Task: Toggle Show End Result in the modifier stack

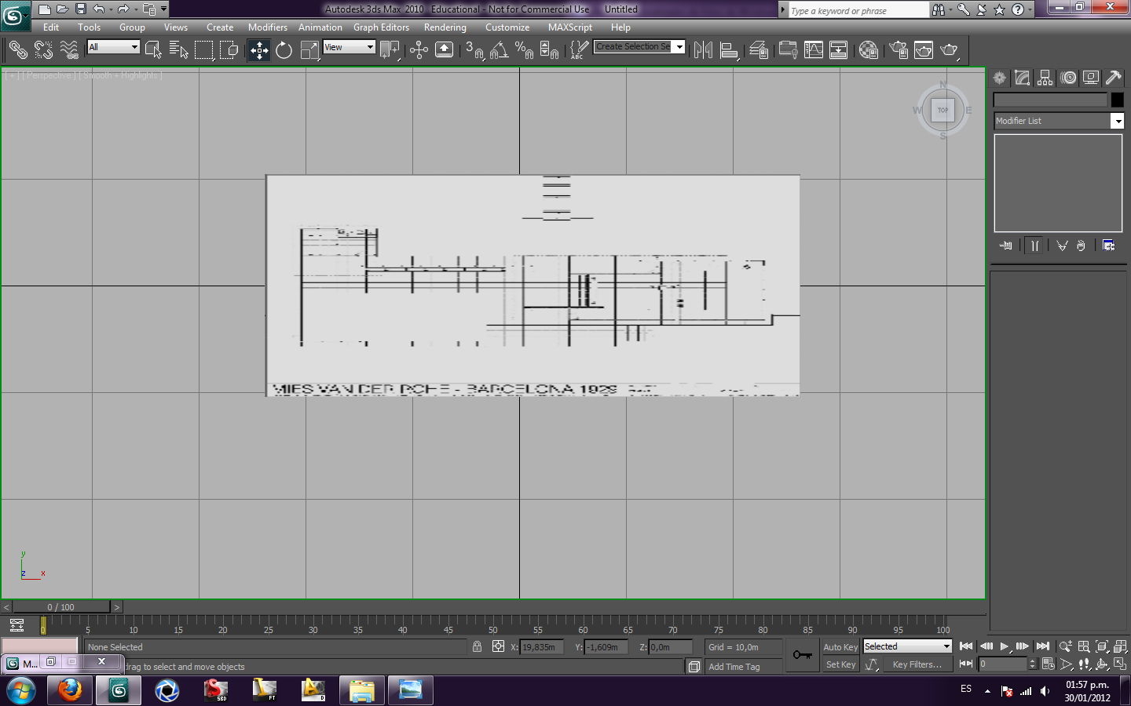Action: click(1034, 246)
